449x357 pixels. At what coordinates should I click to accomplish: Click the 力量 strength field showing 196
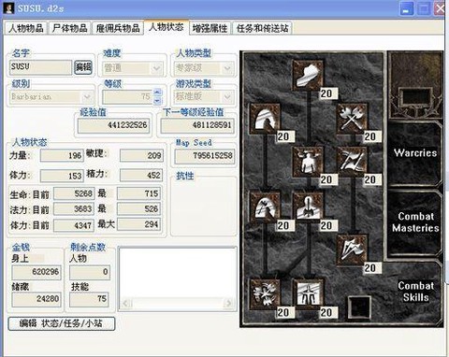[62, 156]
